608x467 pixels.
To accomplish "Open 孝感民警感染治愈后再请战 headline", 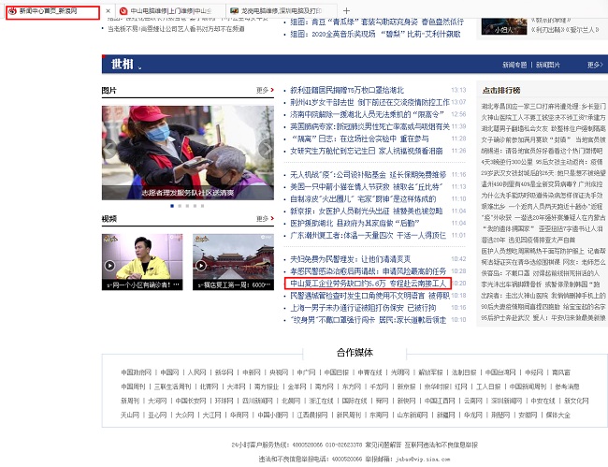I will (x=368, y=271).
